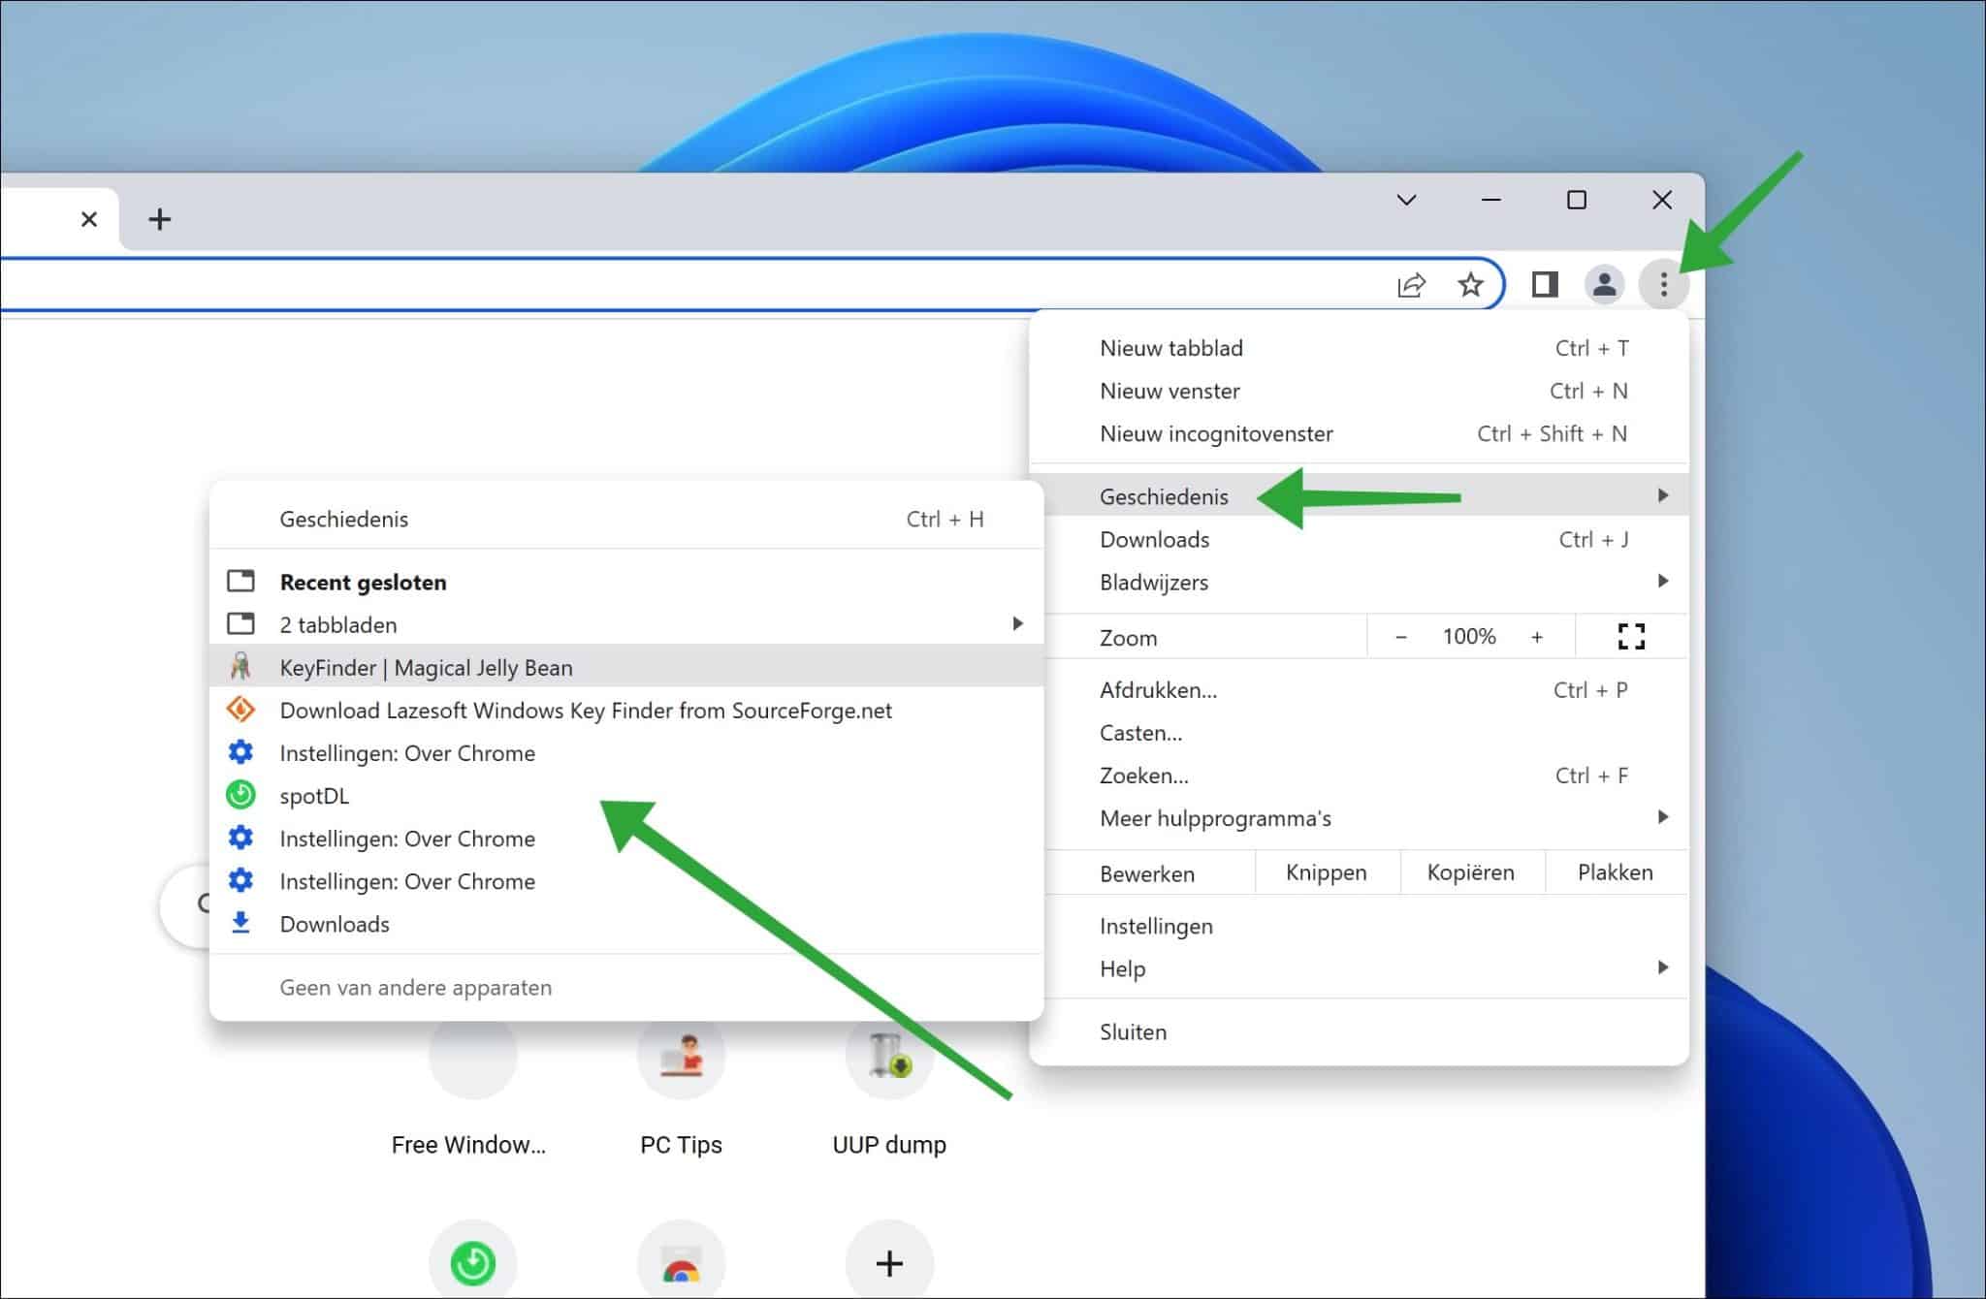Open KeyFinder | Magical Jelly Bean history entry
1986x1299 pixels.
[426, 667]
